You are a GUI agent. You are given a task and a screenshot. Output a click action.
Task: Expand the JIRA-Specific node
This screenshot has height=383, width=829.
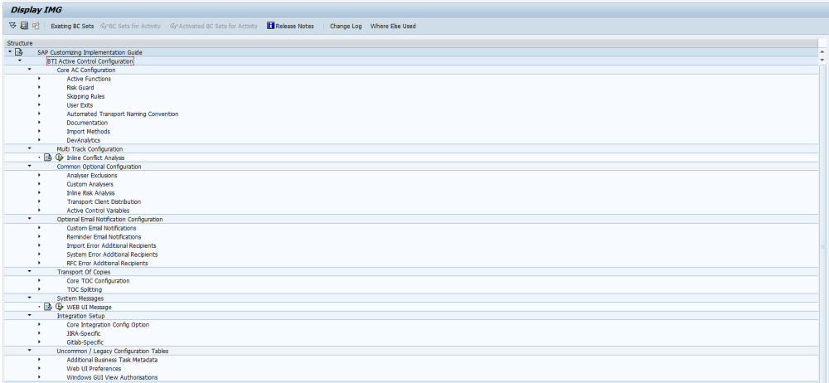(40, 333)
